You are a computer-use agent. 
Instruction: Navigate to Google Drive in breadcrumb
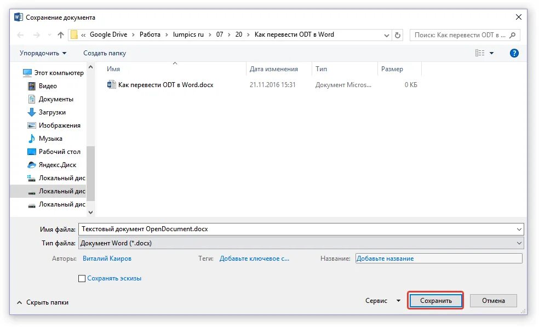108,35
